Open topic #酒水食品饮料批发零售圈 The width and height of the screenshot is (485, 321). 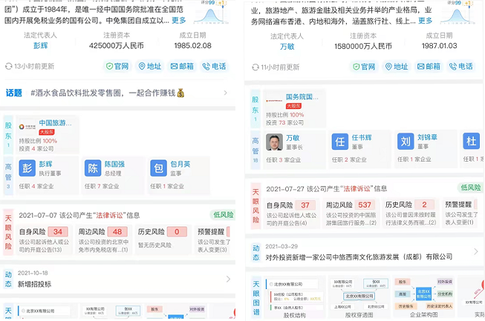coord(108,93)
